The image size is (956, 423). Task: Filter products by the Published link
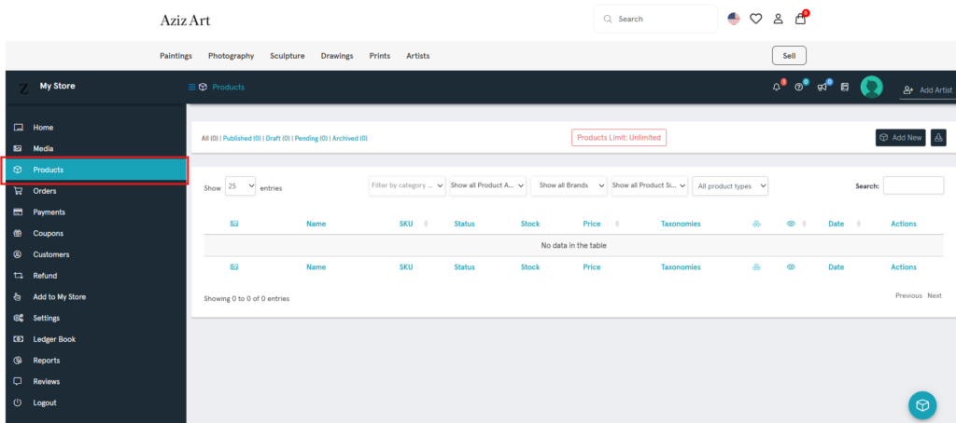coord(241,138)
